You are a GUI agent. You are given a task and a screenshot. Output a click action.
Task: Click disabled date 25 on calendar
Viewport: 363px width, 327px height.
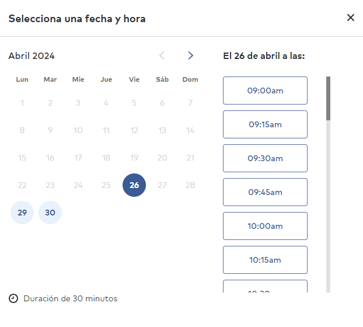(106, 185)
